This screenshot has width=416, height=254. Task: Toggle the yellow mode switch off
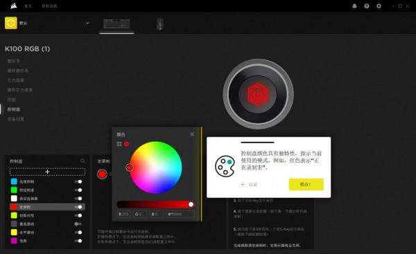78,233
